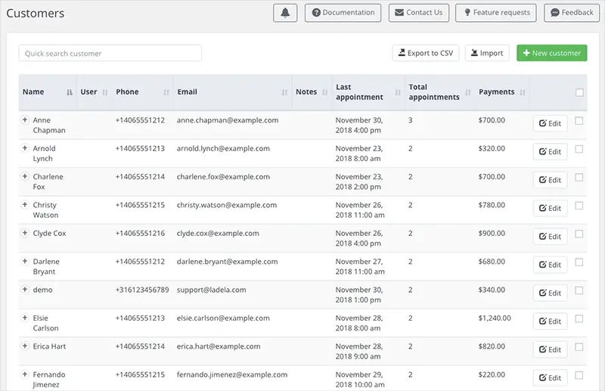Sort table by Name column

pos(48,92)
